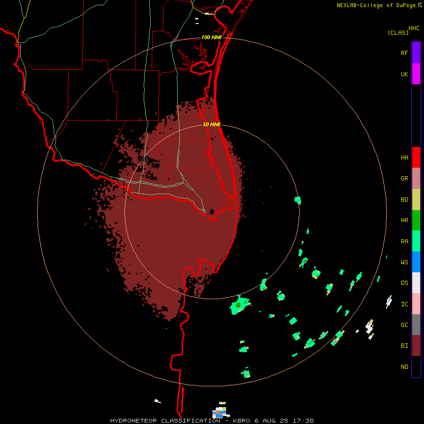Select the GR legend color block
Image resolution: width=424 pixels, height=424 pixels.
(x=416, y=179)
